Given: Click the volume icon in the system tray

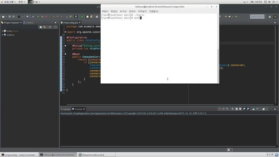Looking at the screenshot, I should point(269,2).
